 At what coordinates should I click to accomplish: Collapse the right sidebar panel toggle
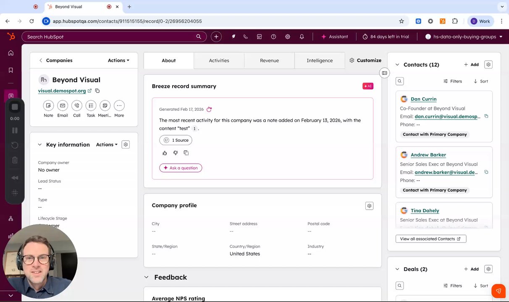point(384,73)
